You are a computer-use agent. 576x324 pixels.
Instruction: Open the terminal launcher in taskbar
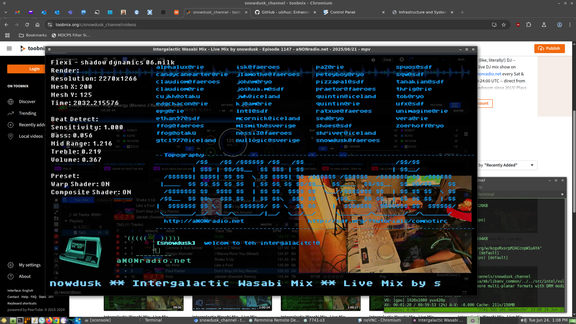pyautogui.click(x=20, y=320)
